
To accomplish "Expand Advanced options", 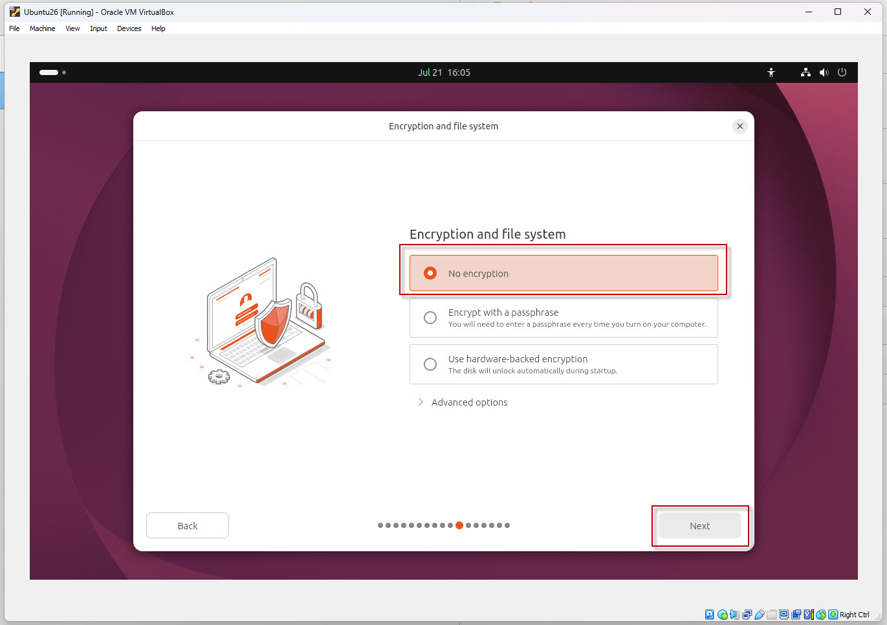I will tap(463, 402).
